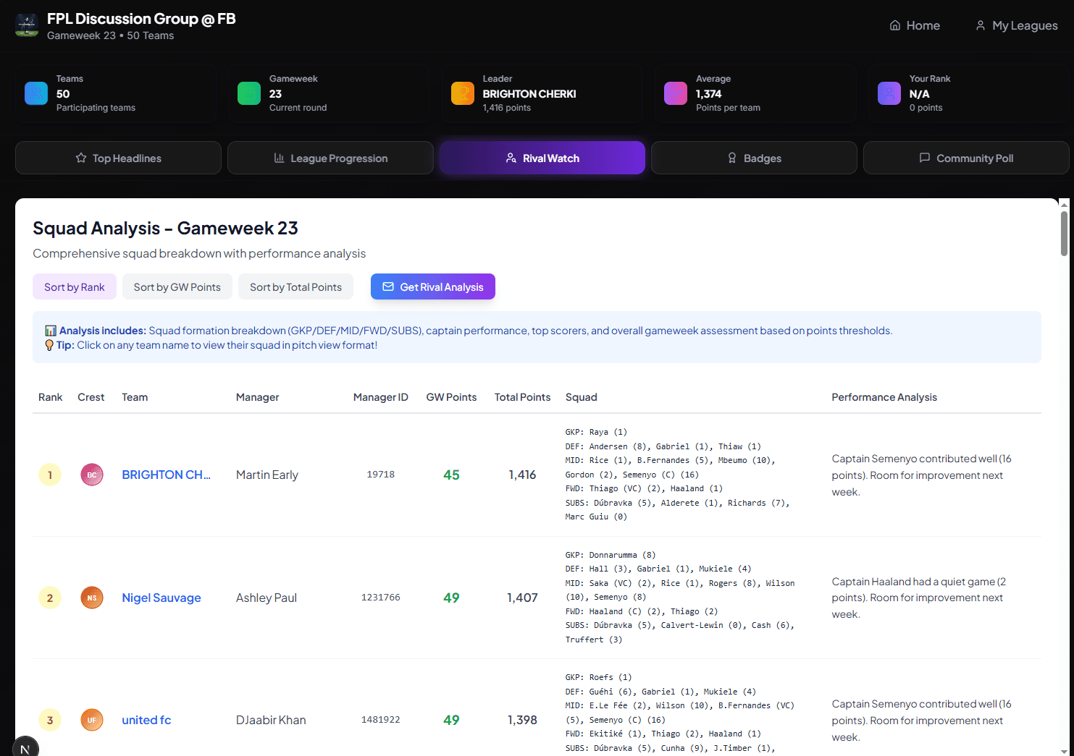Click the orange Leader trophy icon
The image size is (1074, 756).
pyautogui.click(x=463, y=93)
